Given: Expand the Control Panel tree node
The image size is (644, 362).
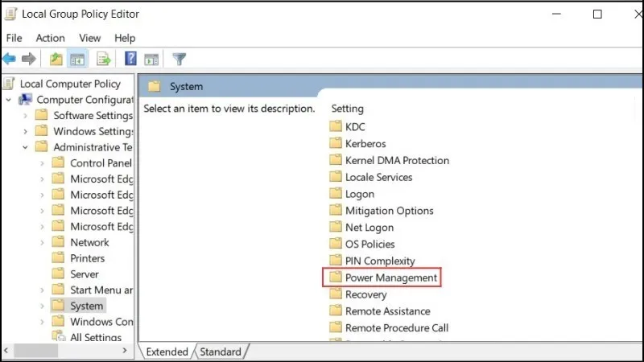Looking at the screenshot, I should (42, 163).
